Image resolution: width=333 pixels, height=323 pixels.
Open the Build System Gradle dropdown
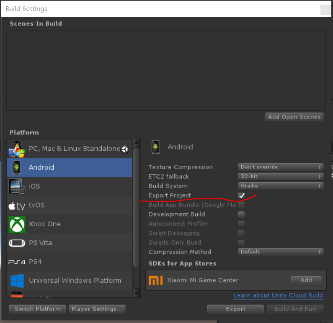coord(281,186)
